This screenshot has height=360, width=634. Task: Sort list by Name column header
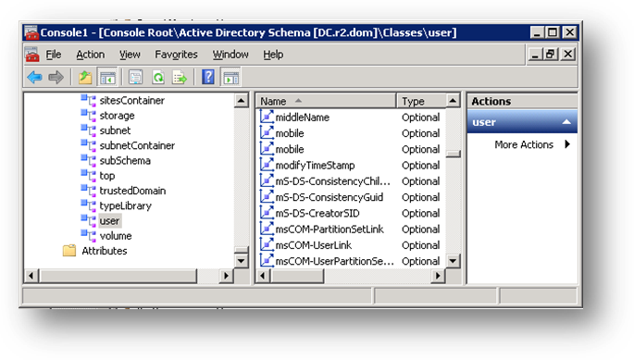click(x=326, y=101)
